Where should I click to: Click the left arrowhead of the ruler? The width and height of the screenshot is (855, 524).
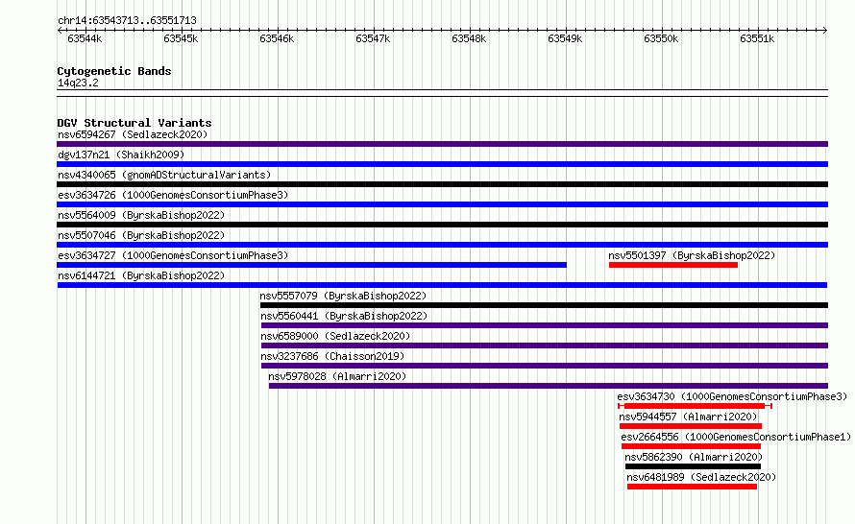click(60, 30)
